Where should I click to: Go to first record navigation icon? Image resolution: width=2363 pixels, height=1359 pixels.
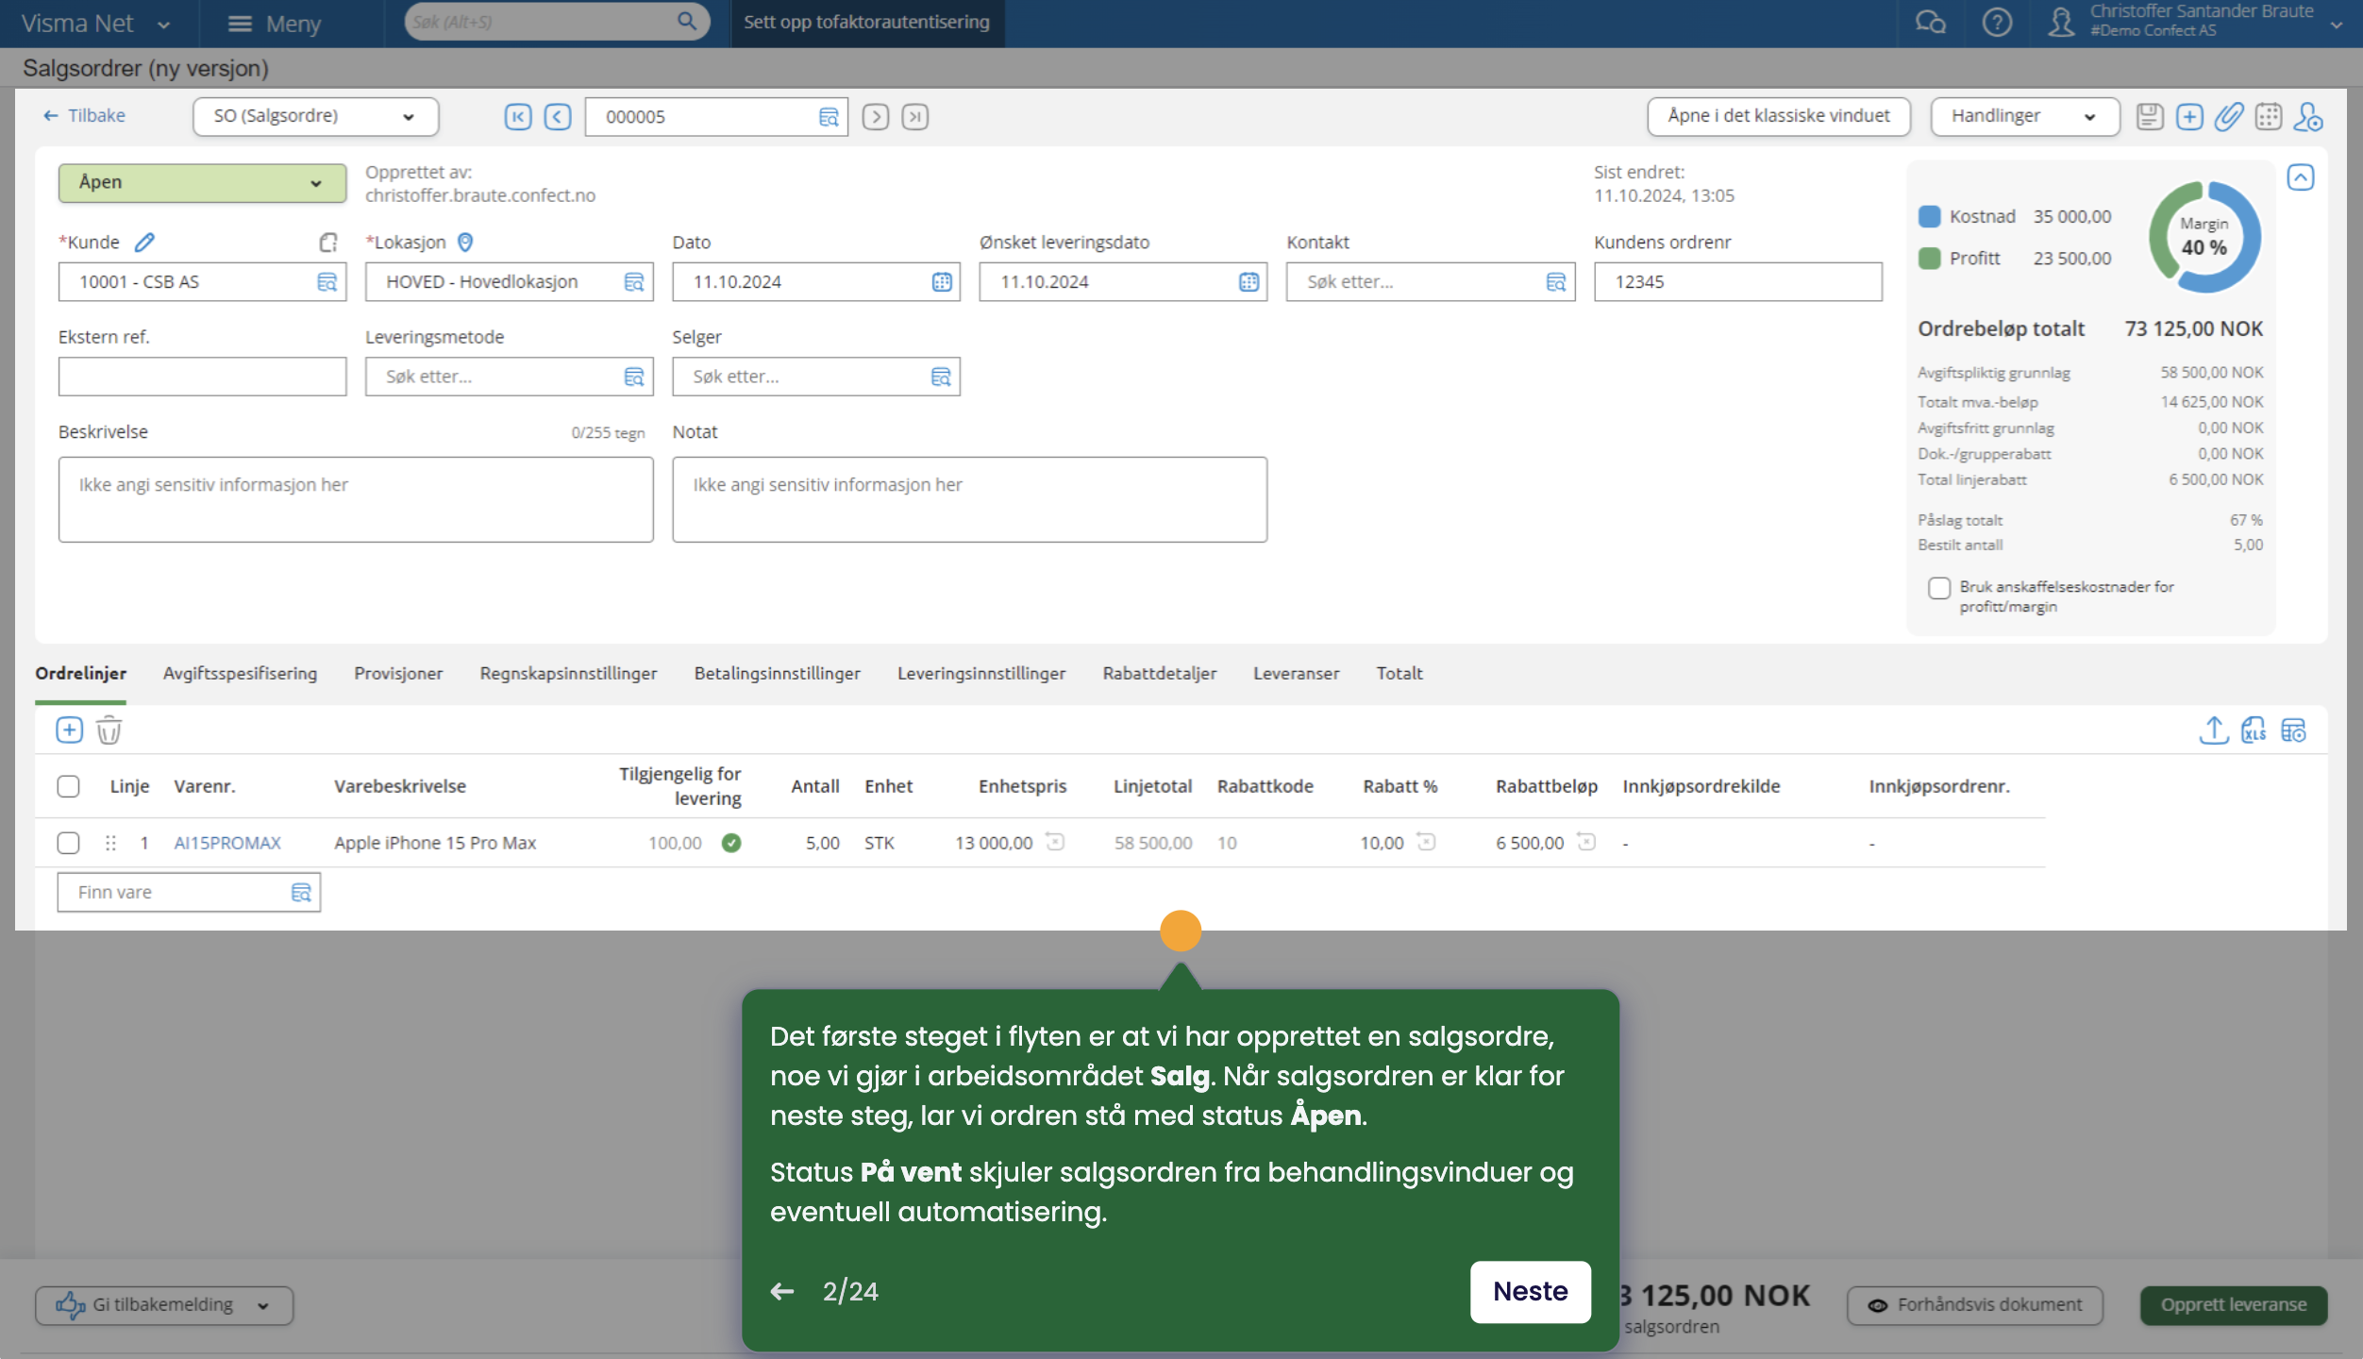(x=518, y=117)
